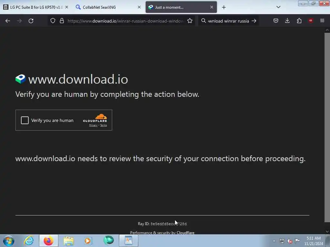Image resolution: width=330 pixels, height=247 pixels.
Task: Close the LG PC Suite II tab
Action: tap(67, 7)
